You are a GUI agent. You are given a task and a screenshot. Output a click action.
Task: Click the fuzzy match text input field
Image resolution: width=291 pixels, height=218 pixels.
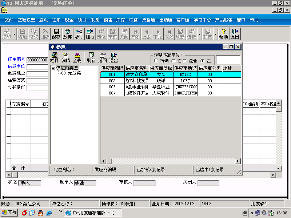228,60
